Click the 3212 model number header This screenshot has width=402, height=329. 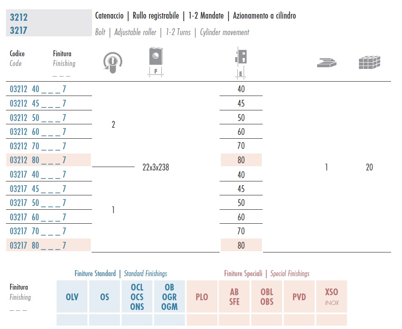tap(19, 17)
